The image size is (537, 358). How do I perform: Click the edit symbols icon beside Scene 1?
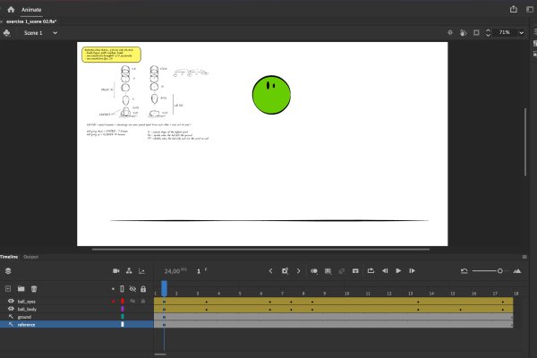pos(6,33)
